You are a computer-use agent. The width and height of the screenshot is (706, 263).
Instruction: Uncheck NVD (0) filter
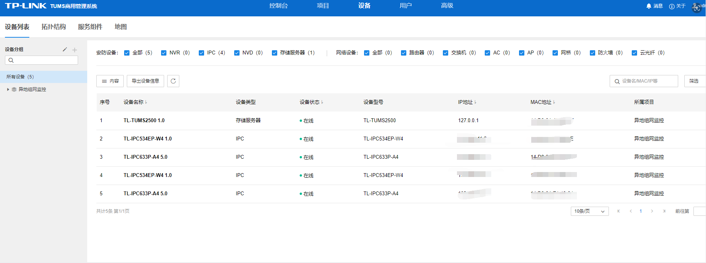coord(237,53)
